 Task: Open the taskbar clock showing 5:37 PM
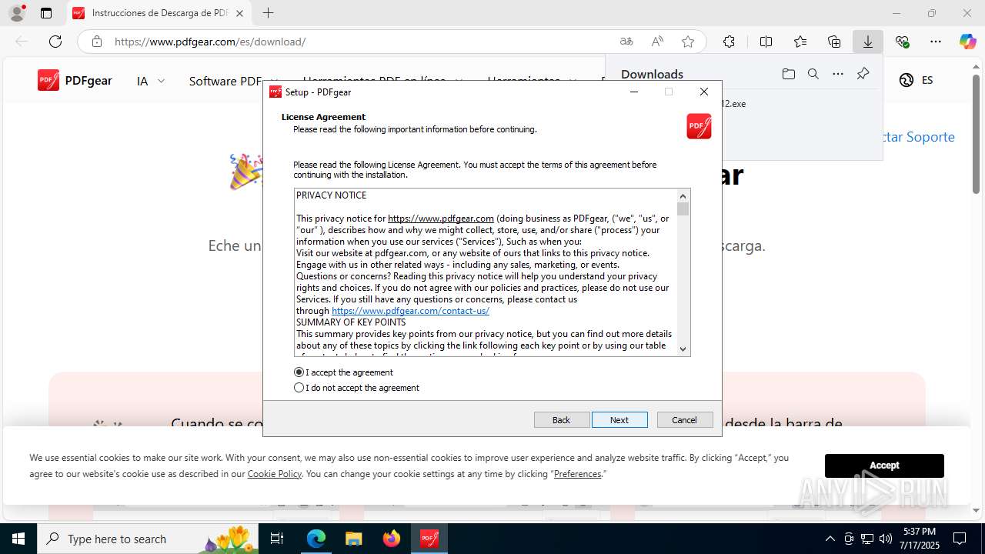pos(919,539)
